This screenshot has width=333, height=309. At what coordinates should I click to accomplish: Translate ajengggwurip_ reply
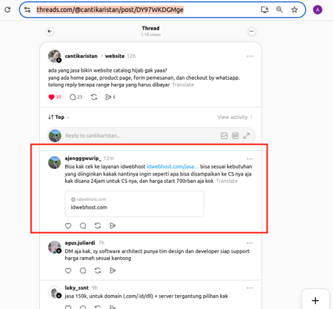coord(227,181)
